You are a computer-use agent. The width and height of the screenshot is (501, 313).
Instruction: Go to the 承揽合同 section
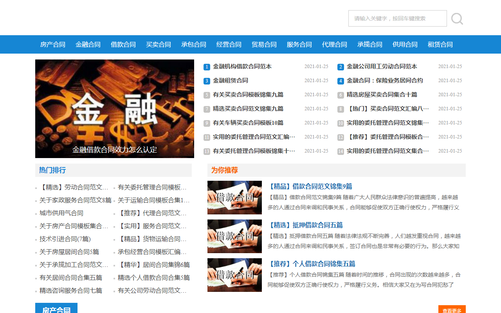(370, 45)
